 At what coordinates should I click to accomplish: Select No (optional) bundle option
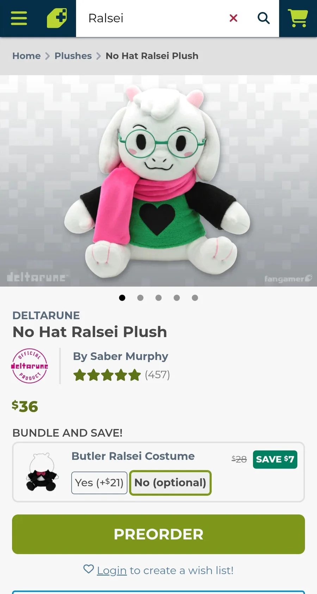[170, 483]
